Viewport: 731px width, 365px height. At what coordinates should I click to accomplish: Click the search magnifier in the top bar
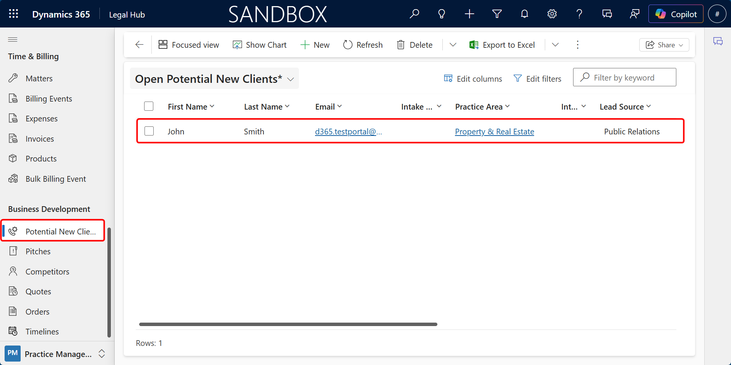414,14
